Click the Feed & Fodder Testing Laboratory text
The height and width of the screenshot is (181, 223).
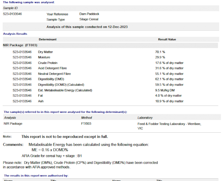tap(169, 124)
